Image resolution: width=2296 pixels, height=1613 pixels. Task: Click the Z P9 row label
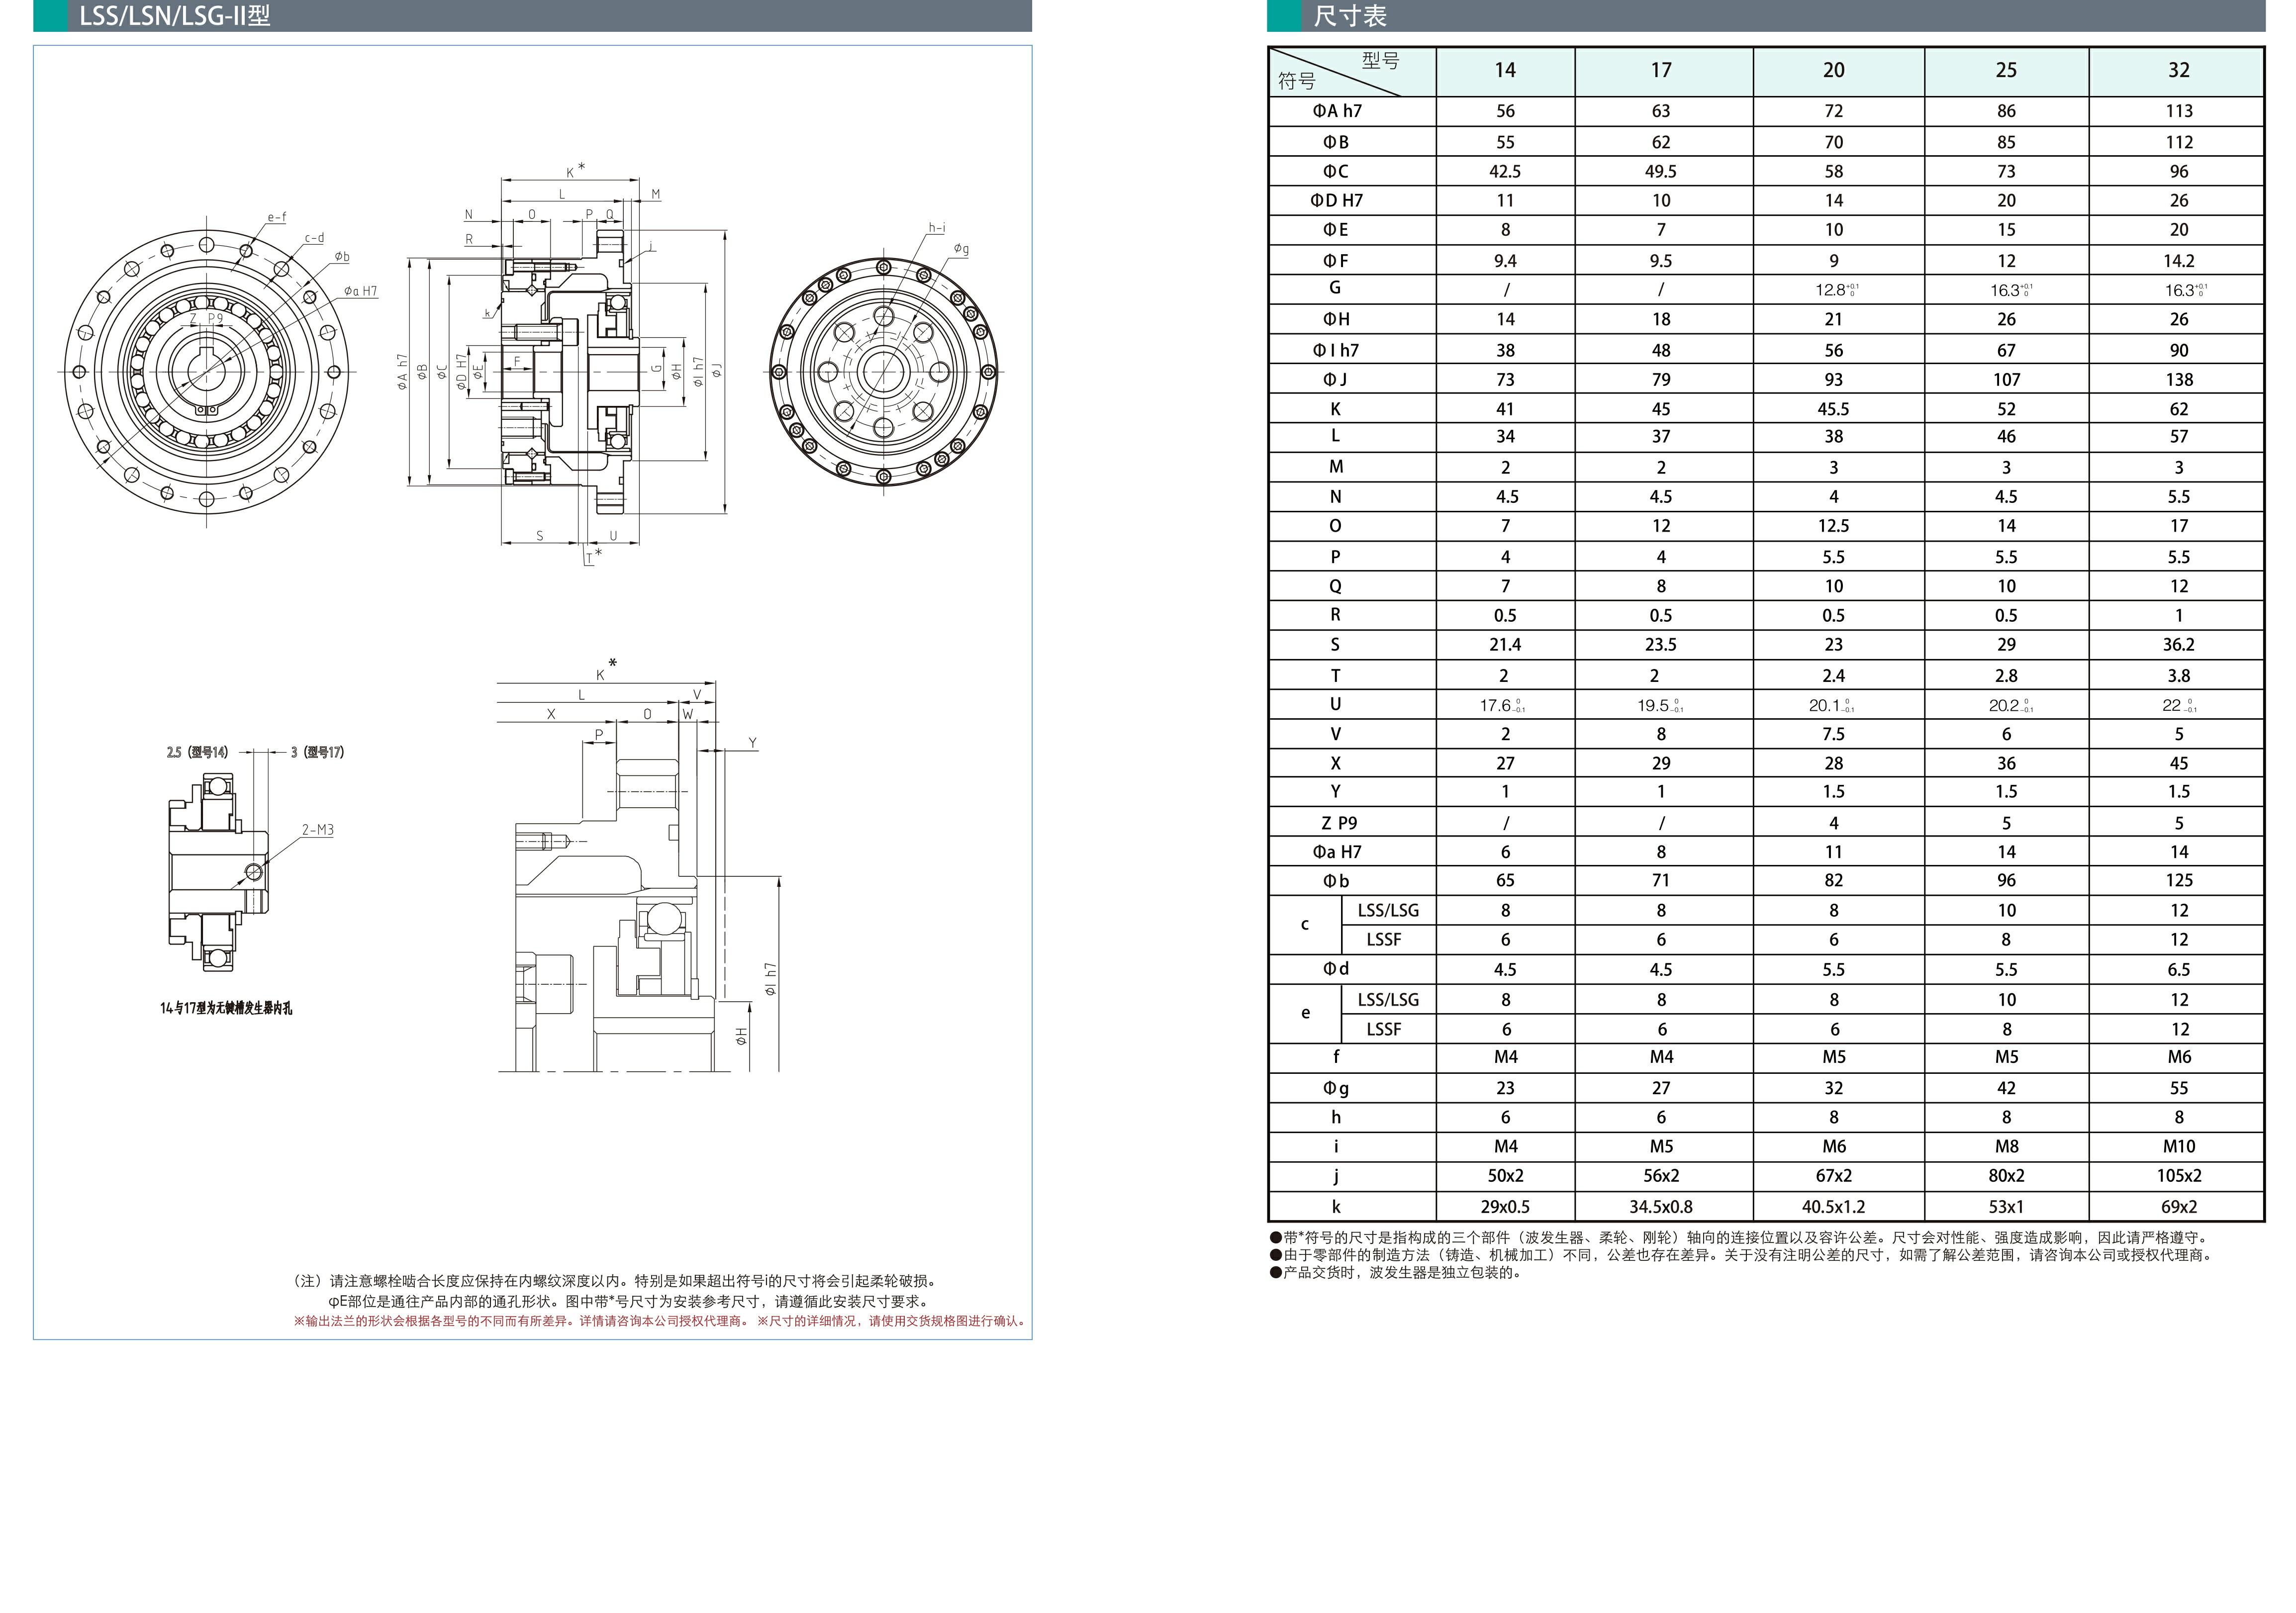pos(1339,823)
